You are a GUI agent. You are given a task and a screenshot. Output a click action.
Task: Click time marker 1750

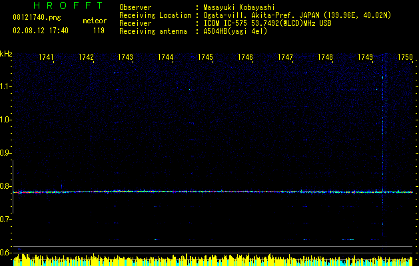(406, 57)
